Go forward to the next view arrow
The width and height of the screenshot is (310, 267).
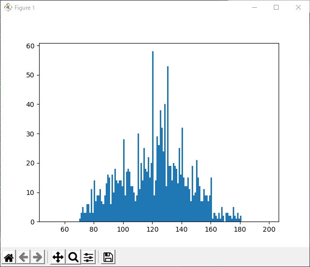pyautogui.click(x=38, y=257)
